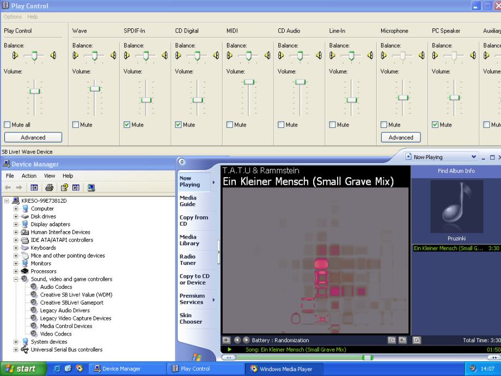Collapse Sound, video and game controllers
The image size is (501, 376).
(16, 279)
